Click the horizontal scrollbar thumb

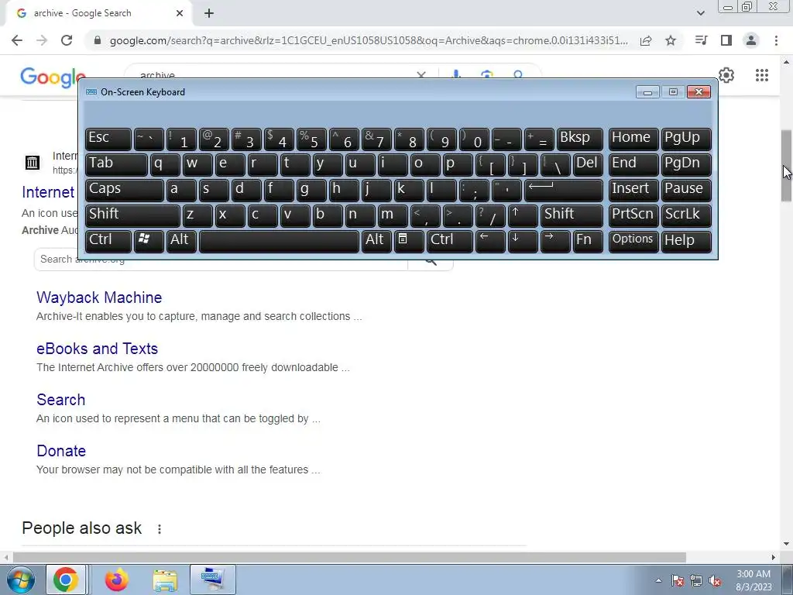coord(349,557)
